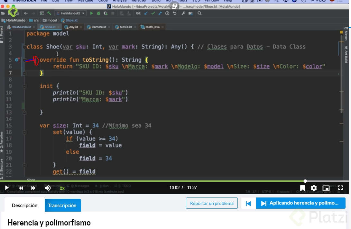
Task: Click the toString function name in code
Action: click(95, 60)
